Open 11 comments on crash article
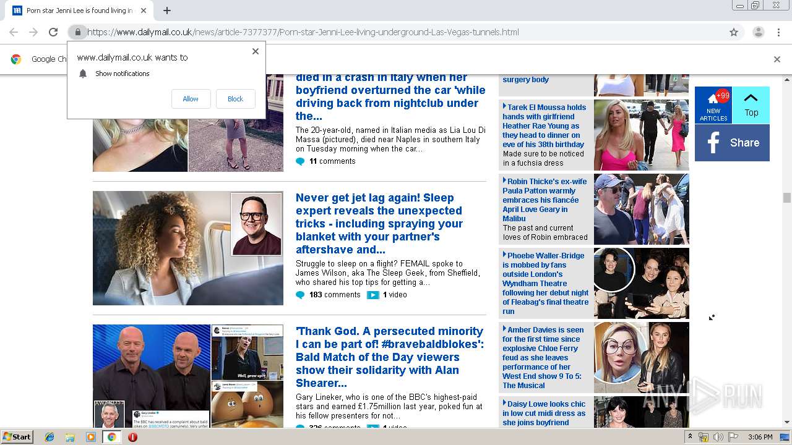This screenshot has height=445, width=792. pyautogui.click(x=332, y=161)
